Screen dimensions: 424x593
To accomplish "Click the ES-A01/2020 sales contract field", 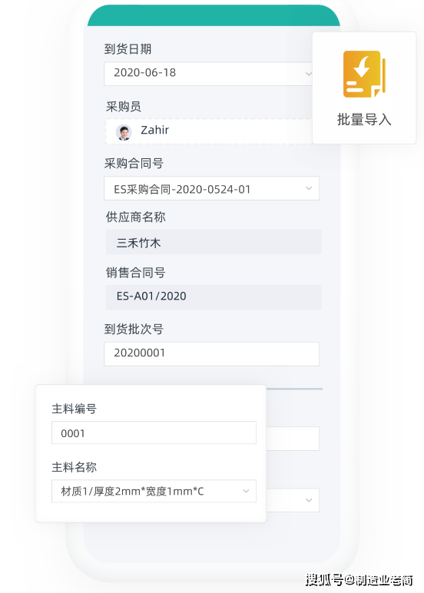I will pyautogui.click(x=214, y=297).
